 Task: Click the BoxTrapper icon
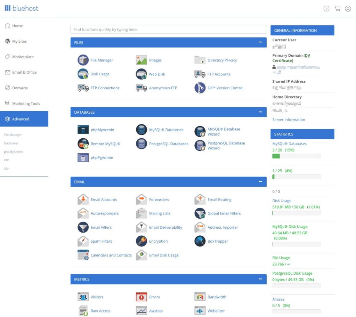coord(200,241)
